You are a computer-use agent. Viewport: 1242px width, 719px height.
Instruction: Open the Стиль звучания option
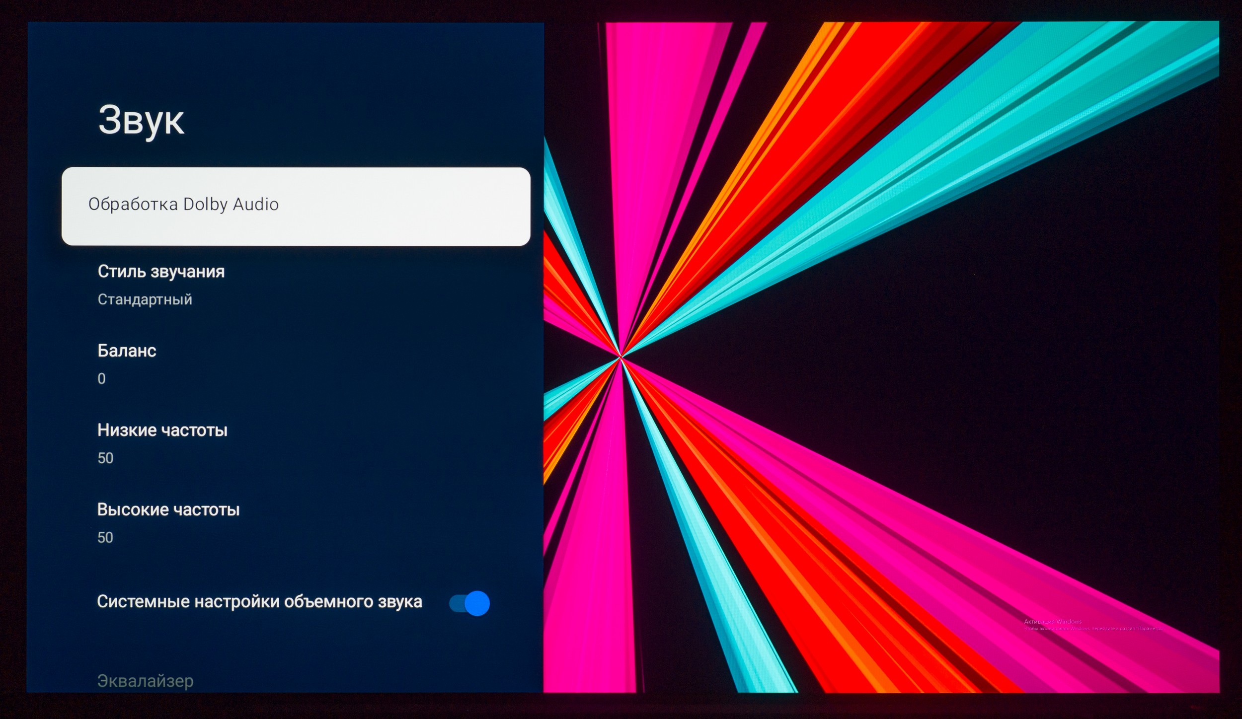[x=161, y=272]
